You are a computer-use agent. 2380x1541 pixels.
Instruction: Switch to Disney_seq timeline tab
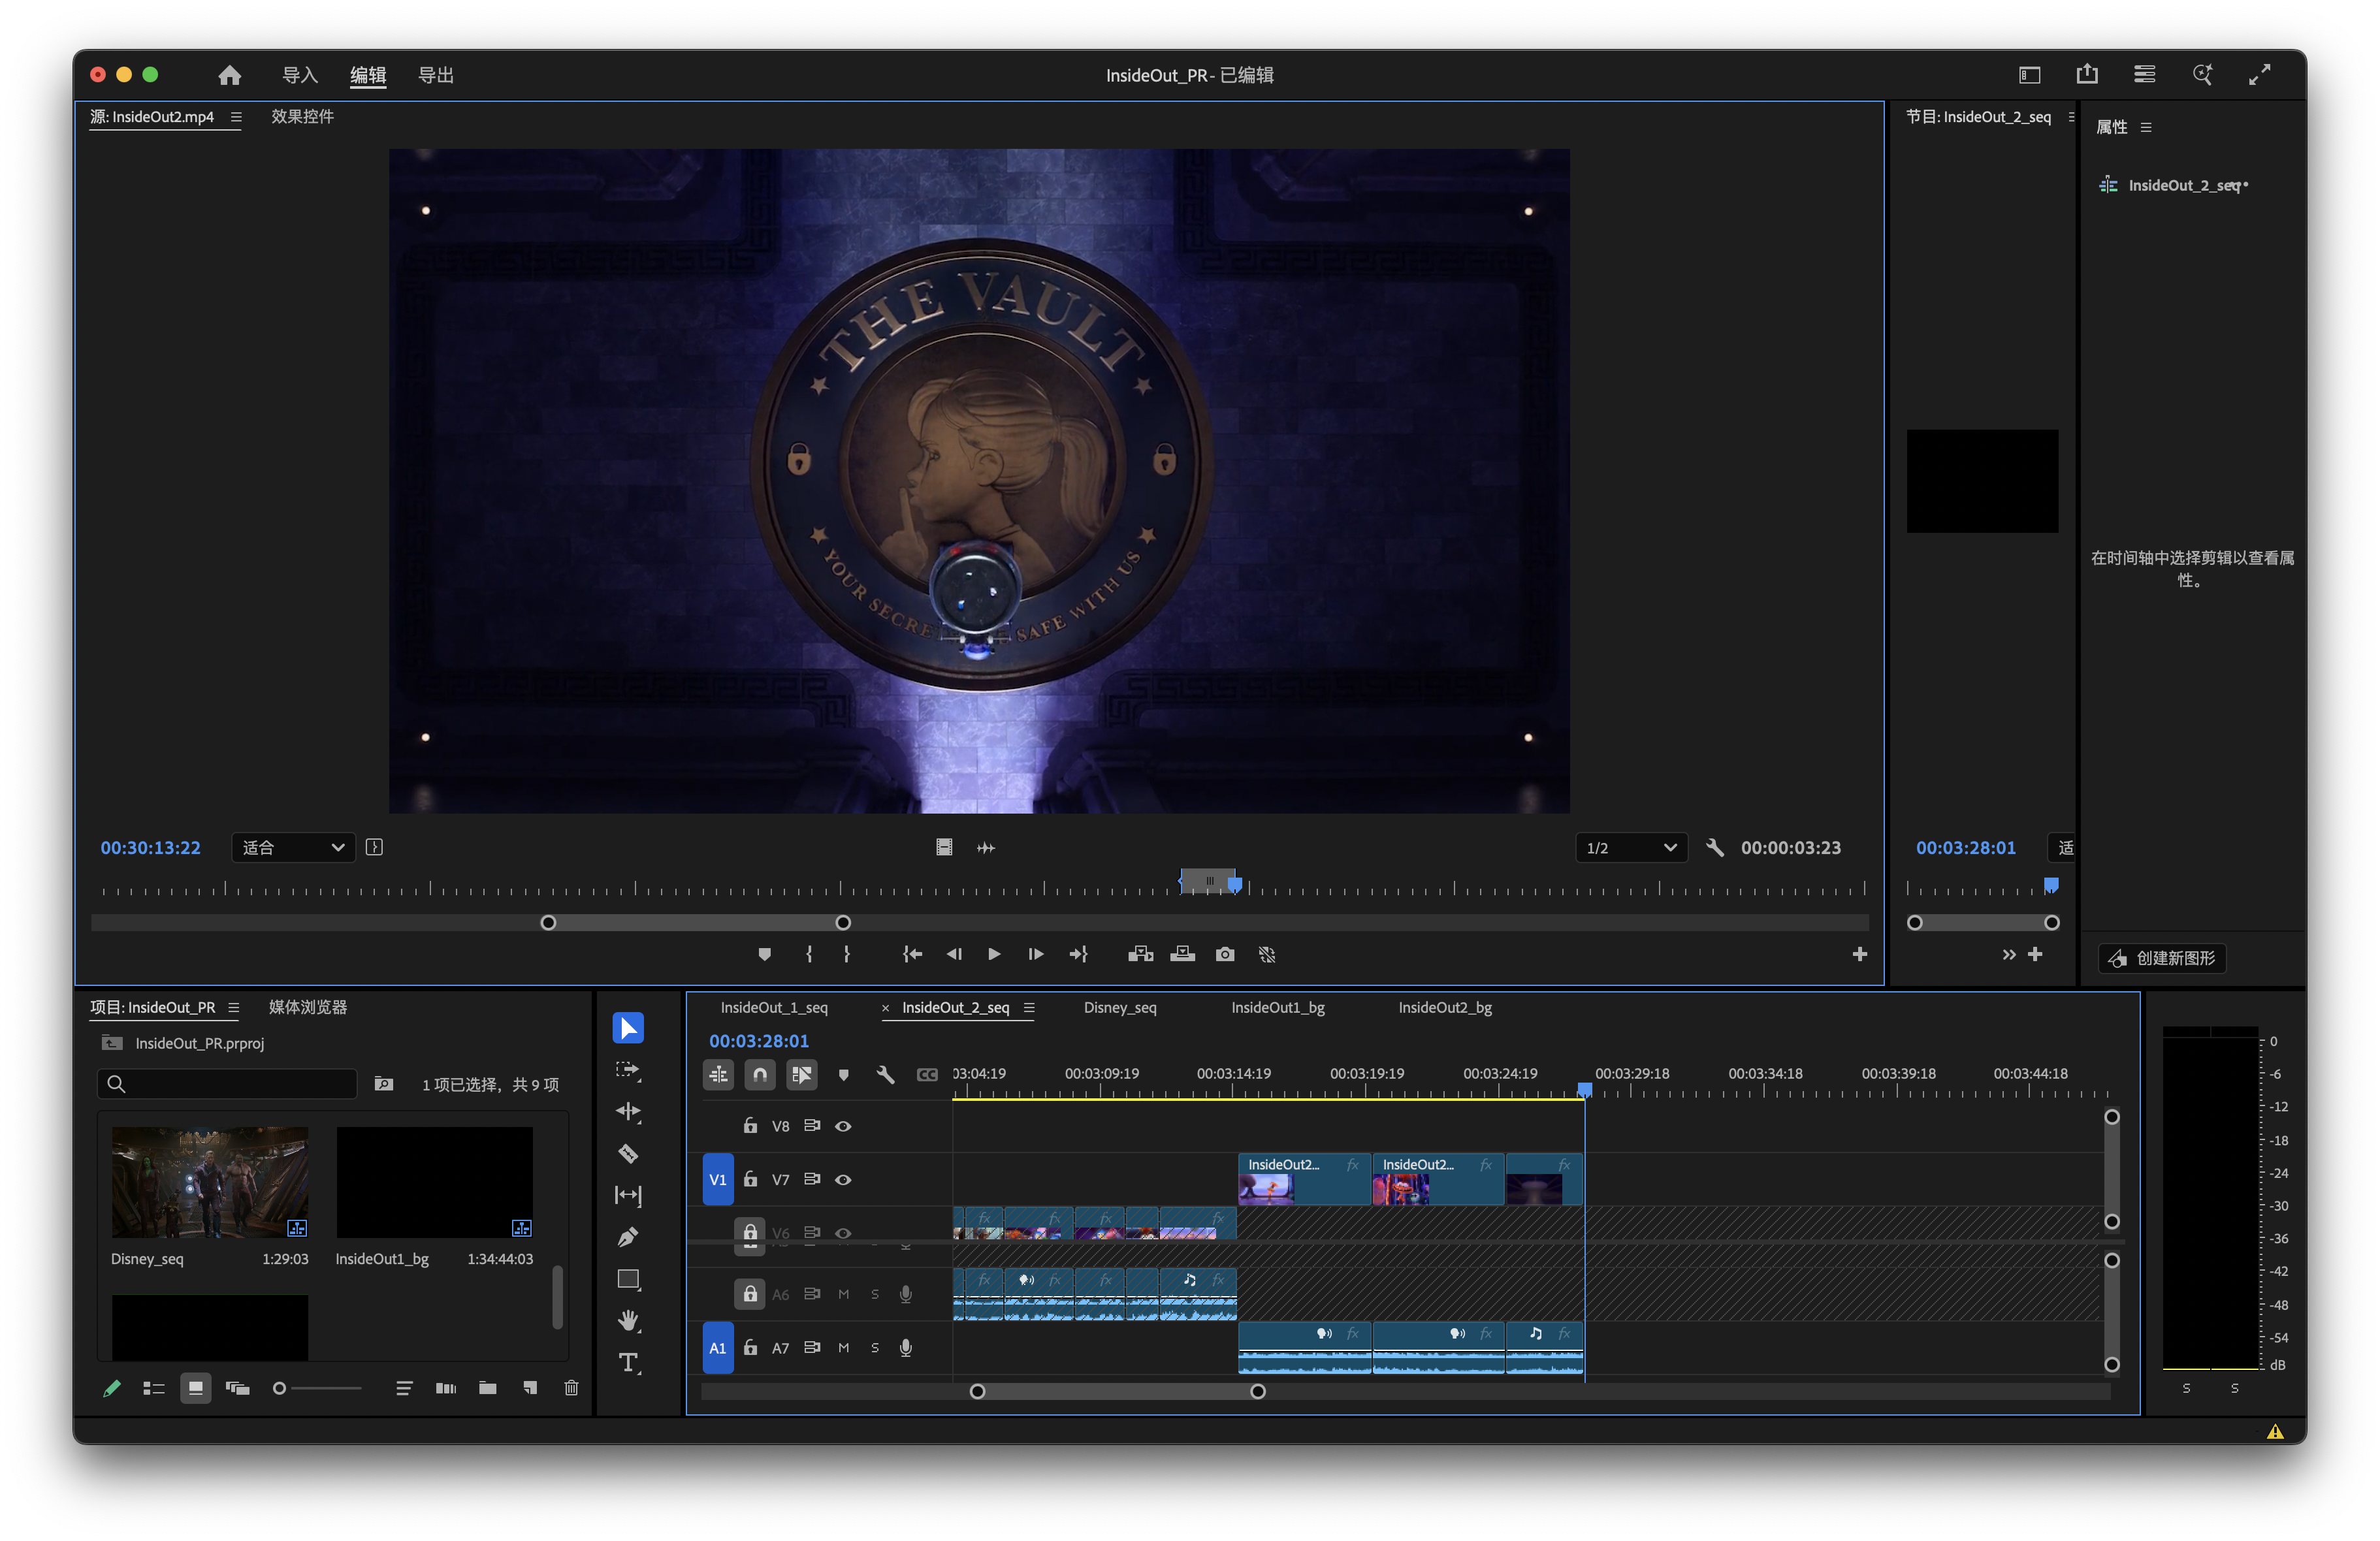1120,1007
